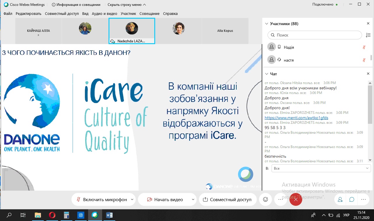Click Начать видео to start camera

click(x=165, y=200)
